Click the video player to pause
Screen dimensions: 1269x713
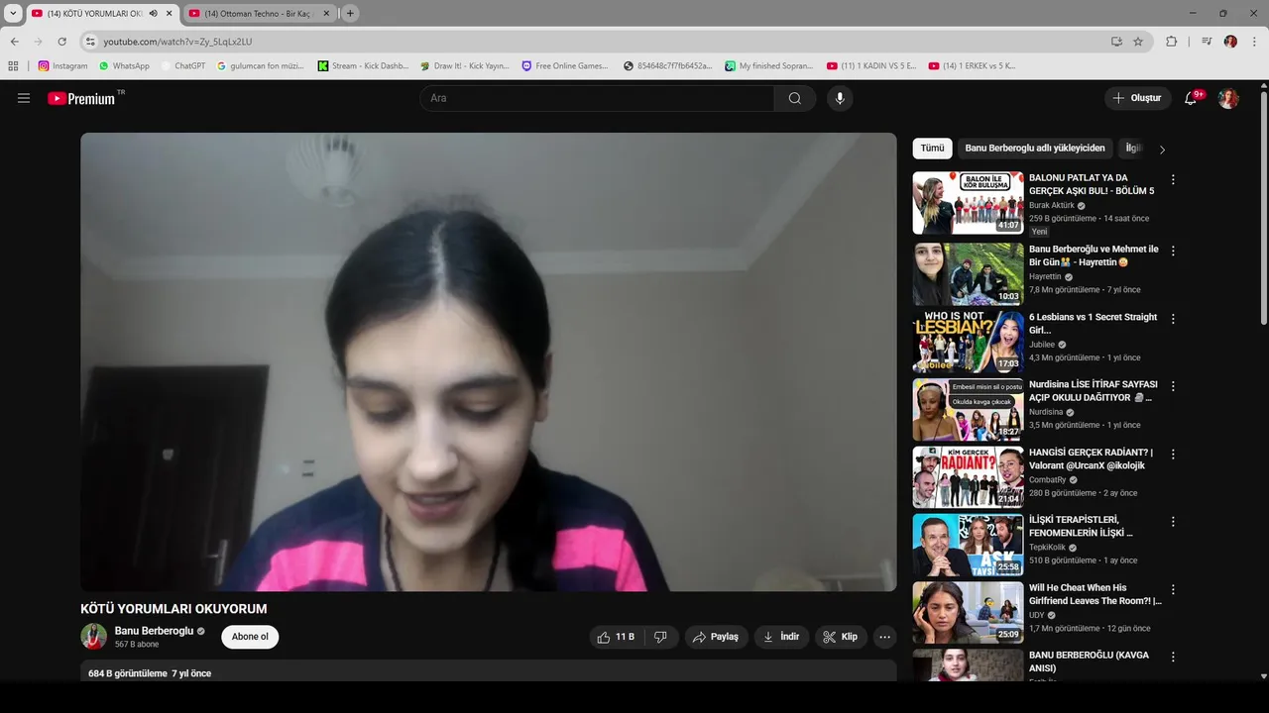pyautogui.click(x=489, y=362)
